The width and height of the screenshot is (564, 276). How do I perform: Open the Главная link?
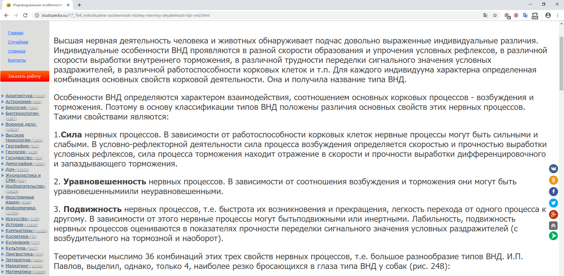pyautogui.click(x=16, y=33)
